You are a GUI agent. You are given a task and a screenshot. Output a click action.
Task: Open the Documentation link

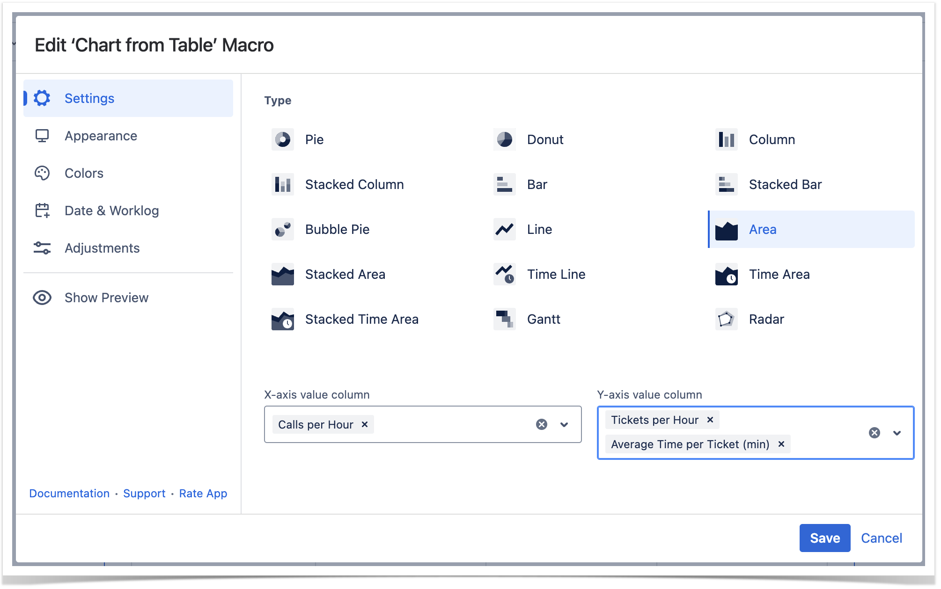click(69, 494)
